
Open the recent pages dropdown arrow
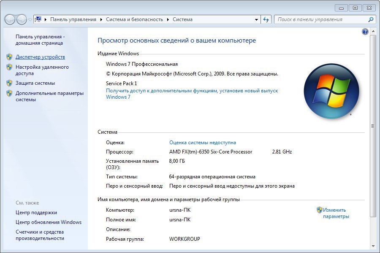pyautogui.click(x=30, y=20)
